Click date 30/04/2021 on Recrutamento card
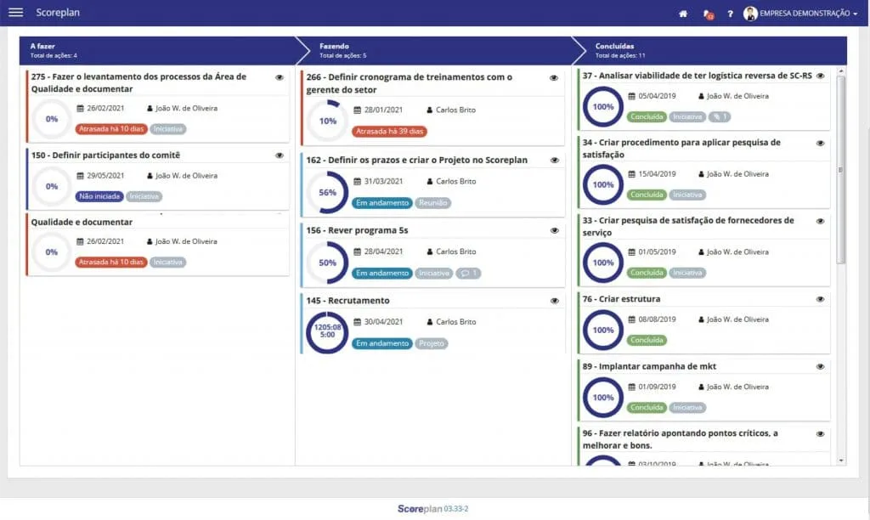 point(383,322)
